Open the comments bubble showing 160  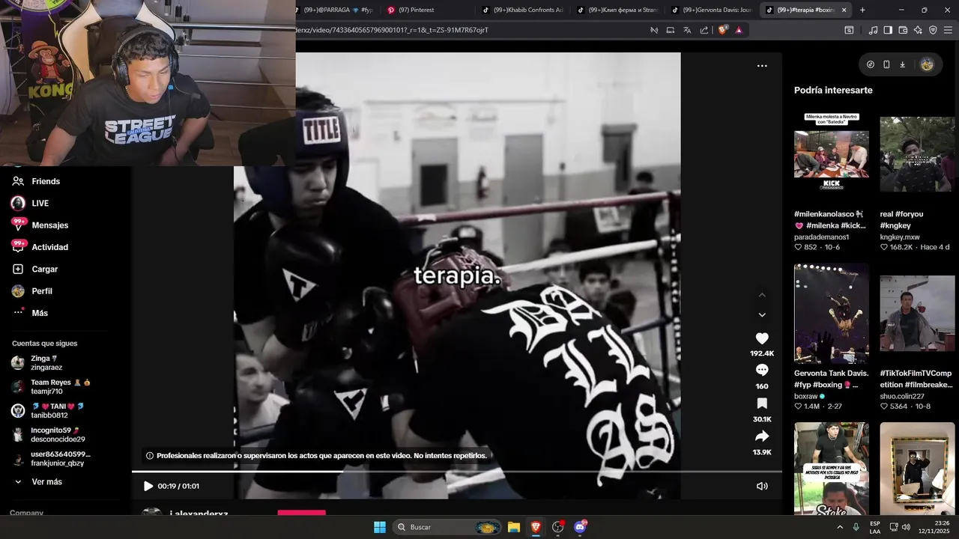click(762, 371)
